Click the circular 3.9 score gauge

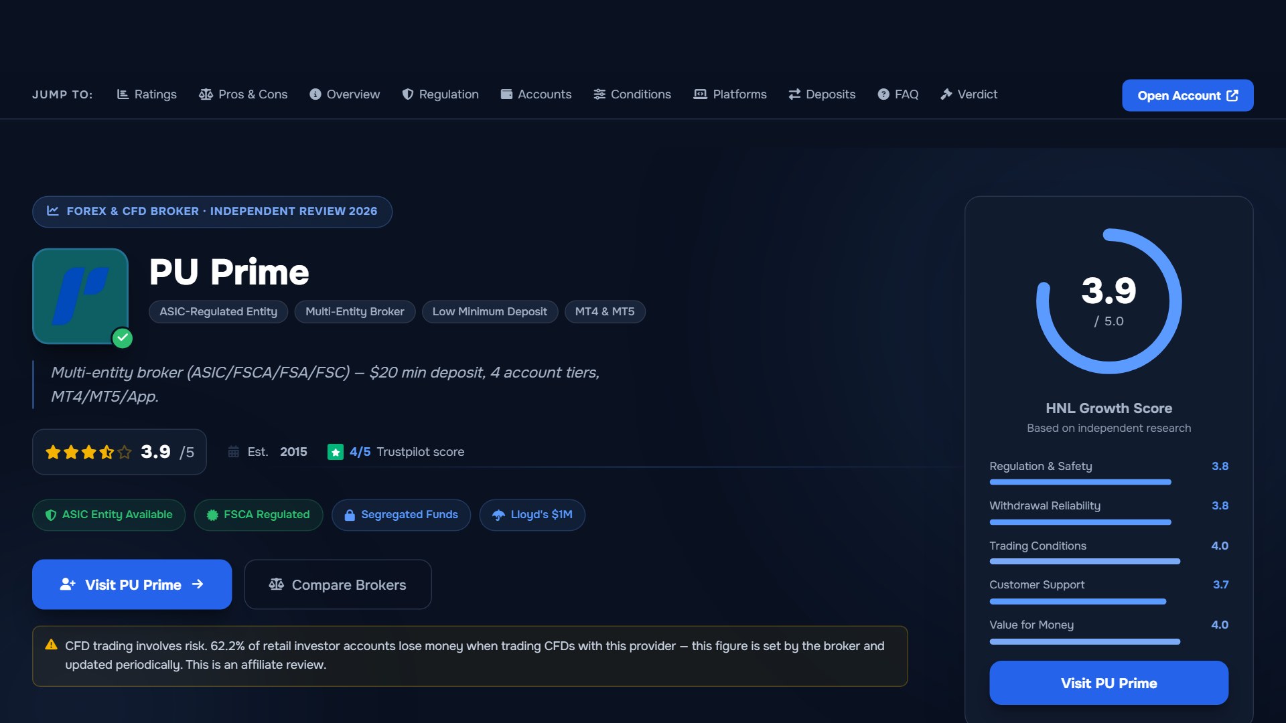[1109, 301]
